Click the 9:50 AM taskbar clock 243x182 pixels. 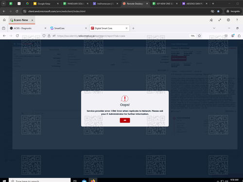(234, 180)
